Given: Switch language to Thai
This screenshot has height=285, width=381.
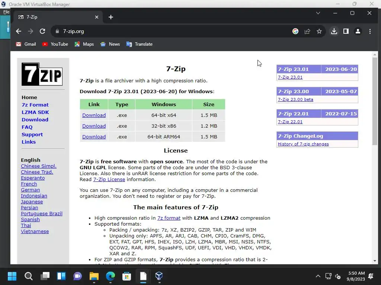Looking at the screenshot, I should [x=26, y=226].
